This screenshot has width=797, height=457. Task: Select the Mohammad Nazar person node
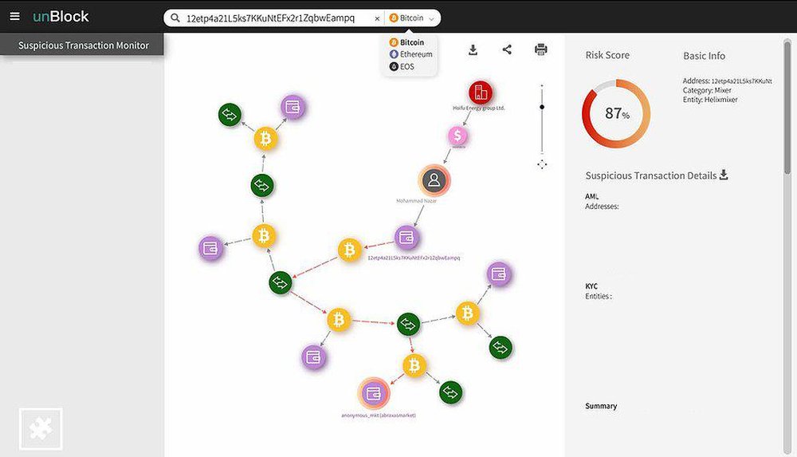point(434,180)
